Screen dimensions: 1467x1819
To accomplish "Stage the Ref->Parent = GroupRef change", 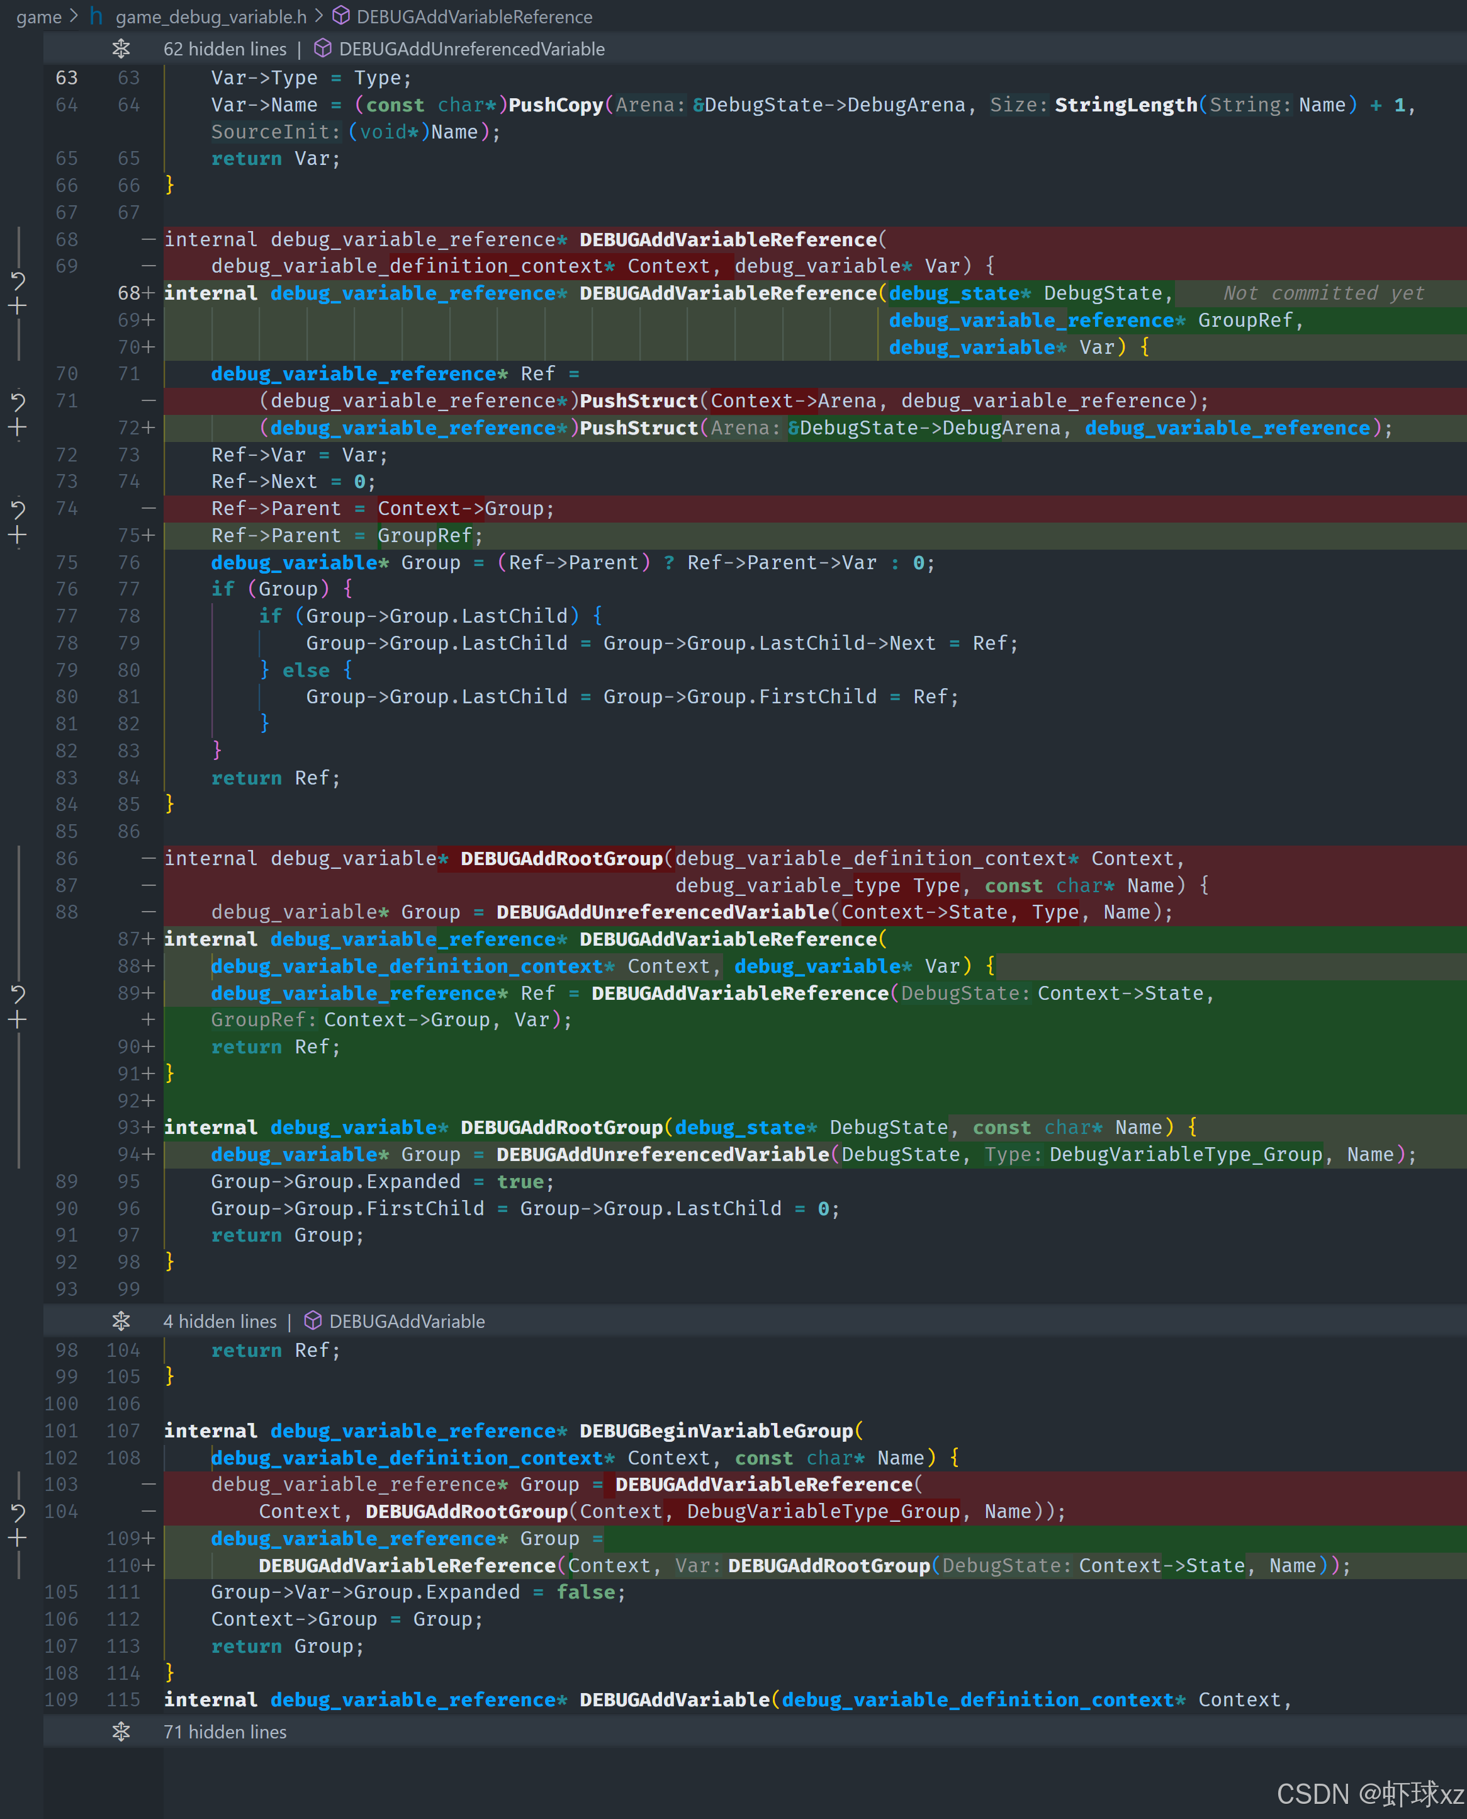I will pyautogui.click(x=18, y=535).
